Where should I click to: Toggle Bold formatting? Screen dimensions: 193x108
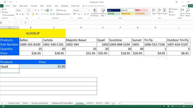click(17, 14)
